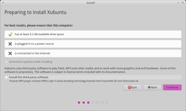186x111 pixels.
Task: Click the green checkmark for drive space
Action: pyautogui.click(x=10, y=34)
